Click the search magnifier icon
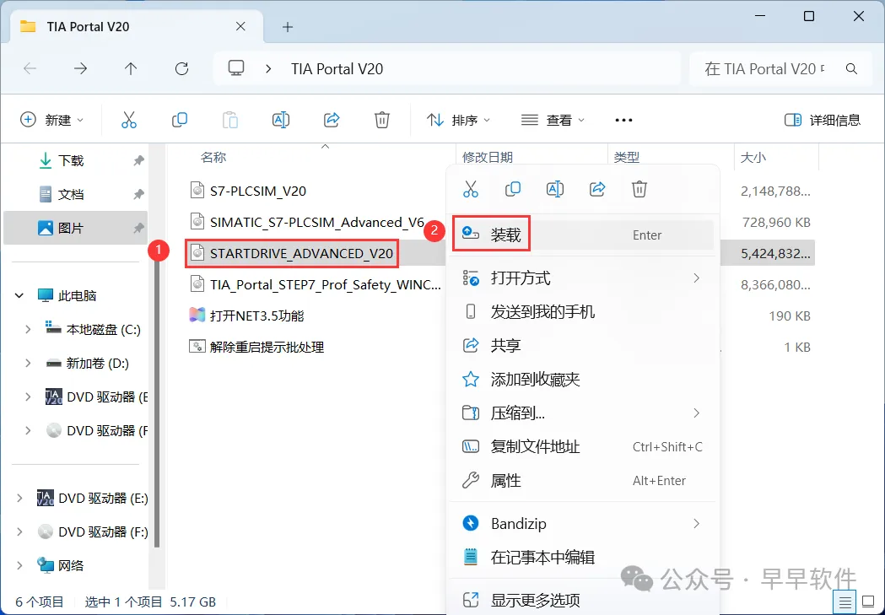885x615 pixels. click(852, 69)
